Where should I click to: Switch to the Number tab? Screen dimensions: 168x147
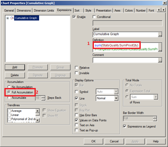click(141, 11)
